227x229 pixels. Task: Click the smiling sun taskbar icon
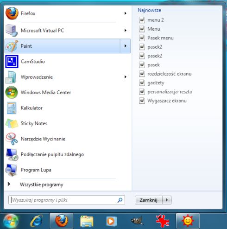pos(188,221)
